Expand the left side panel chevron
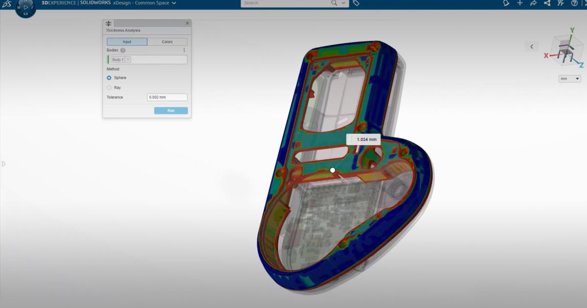Screen dimensions: 587x308 point(3,163)
